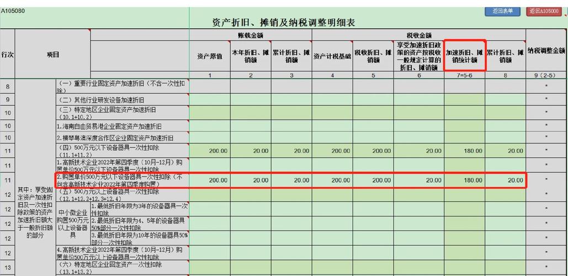Click empty 本年折旧 cell in 海南自由贸易港 row
Viewport: 568px width, 276px height.
click(251, 126)
